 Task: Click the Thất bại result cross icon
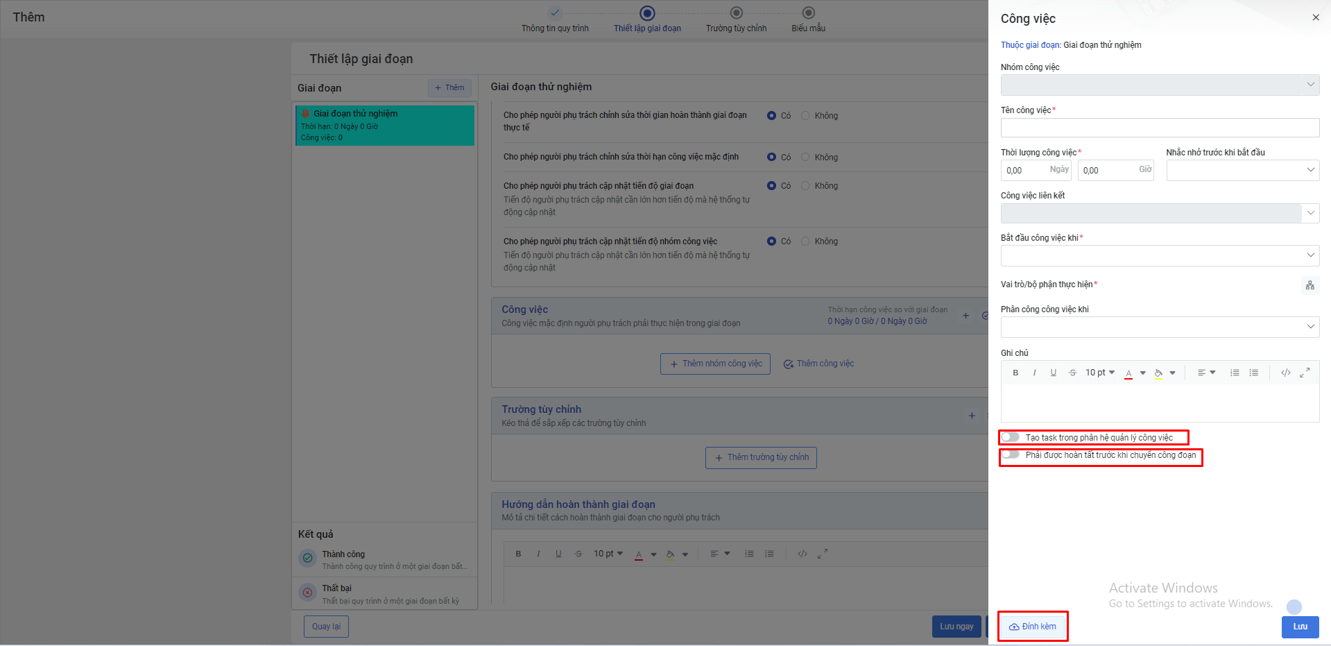pos(307,593)
